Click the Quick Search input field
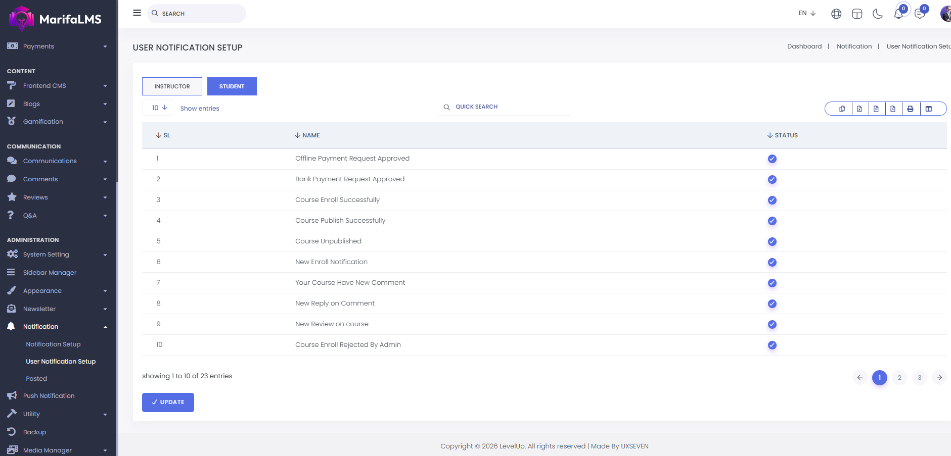 [511, 107]
